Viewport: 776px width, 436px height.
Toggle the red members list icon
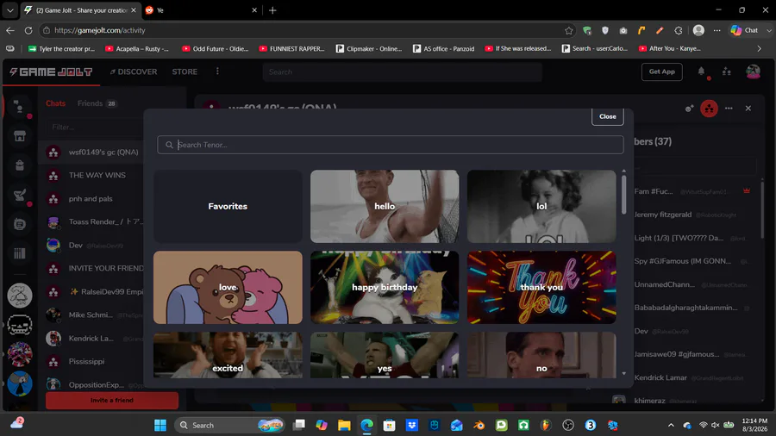(709, 109)
